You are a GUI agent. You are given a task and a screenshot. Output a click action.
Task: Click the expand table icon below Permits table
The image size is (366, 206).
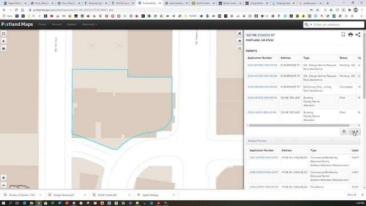344,132
